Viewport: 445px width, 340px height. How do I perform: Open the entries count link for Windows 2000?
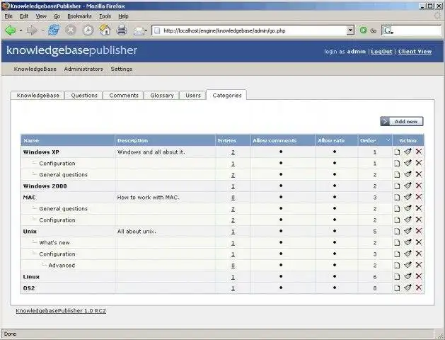(x=233, y=186)
